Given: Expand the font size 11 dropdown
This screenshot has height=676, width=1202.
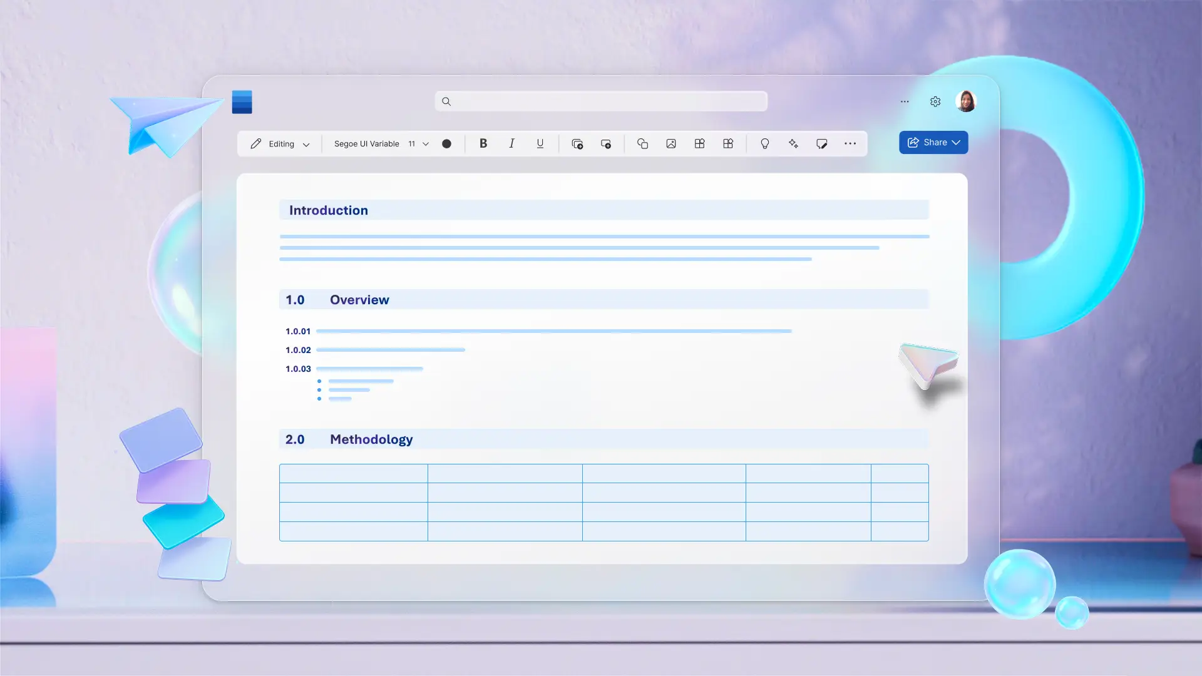Looking at the screenshot, I should (x=425, y=143).
